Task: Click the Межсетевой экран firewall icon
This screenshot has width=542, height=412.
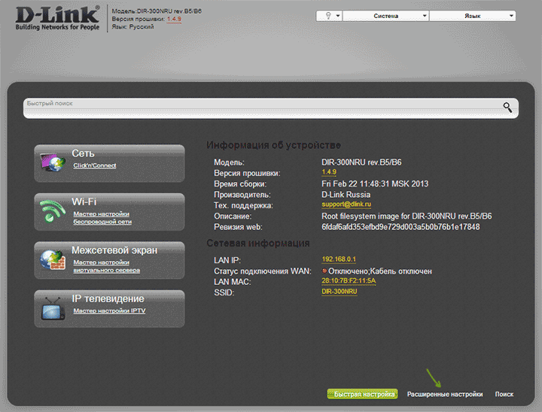Action: [53, 259]
